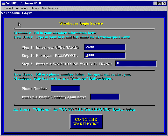
Task: Click the GO TO THE WAREHOUSE button
Action: 86,122
